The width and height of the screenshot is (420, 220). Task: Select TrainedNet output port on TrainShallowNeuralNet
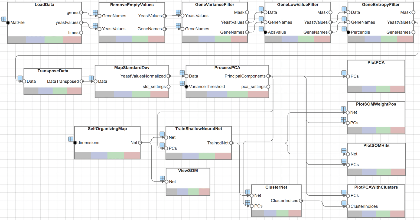tap(231, 143)
